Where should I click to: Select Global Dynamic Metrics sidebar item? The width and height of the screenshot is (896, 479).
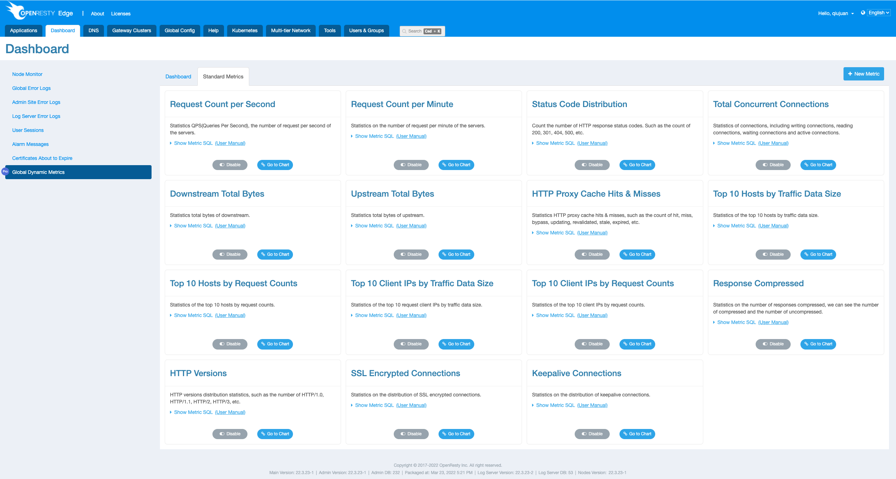coord(78,172)
